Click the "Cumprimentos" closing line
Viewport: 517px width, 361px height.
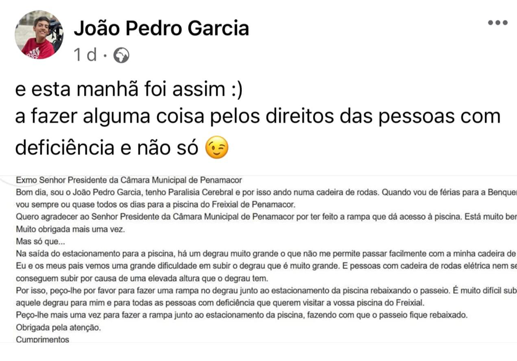pyautogui.click(x=43, y=339)
